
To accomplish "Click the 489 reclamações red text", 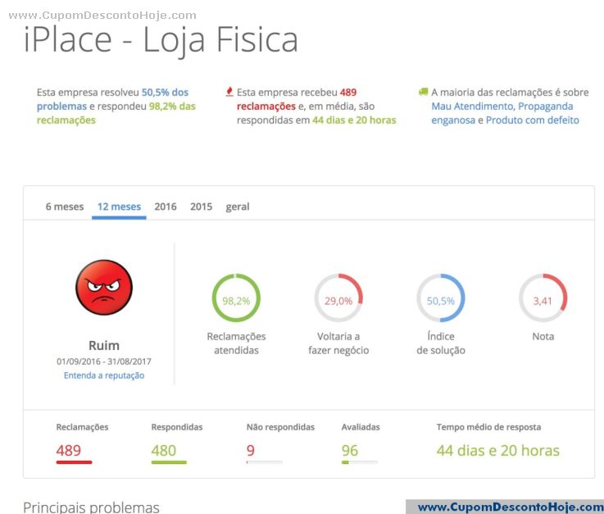I will (297, 99).
